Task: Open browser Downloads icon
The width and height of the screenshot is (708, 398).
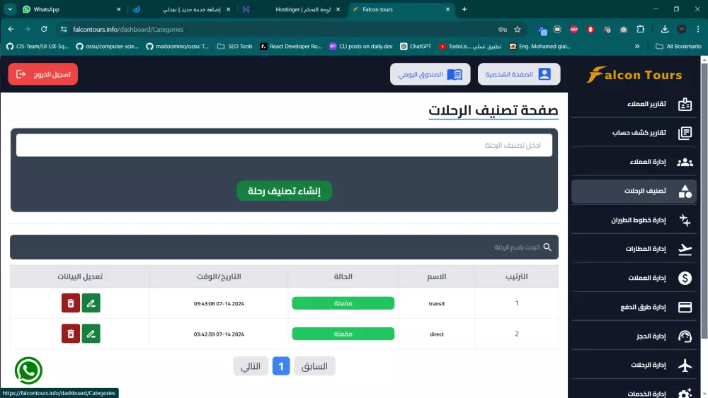Action: [x=665, y=29]
